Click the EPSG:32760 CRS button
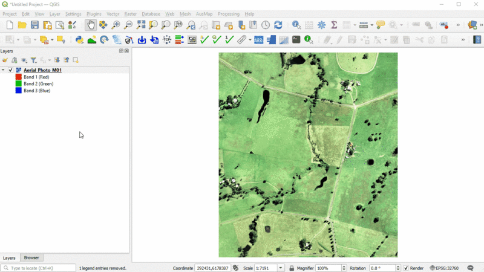This screenshot has height=272, width=484. 443,268
